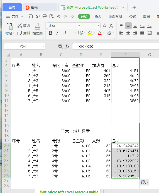Align text right horizontally
The image size is (159, 193).
coord(135,33)
